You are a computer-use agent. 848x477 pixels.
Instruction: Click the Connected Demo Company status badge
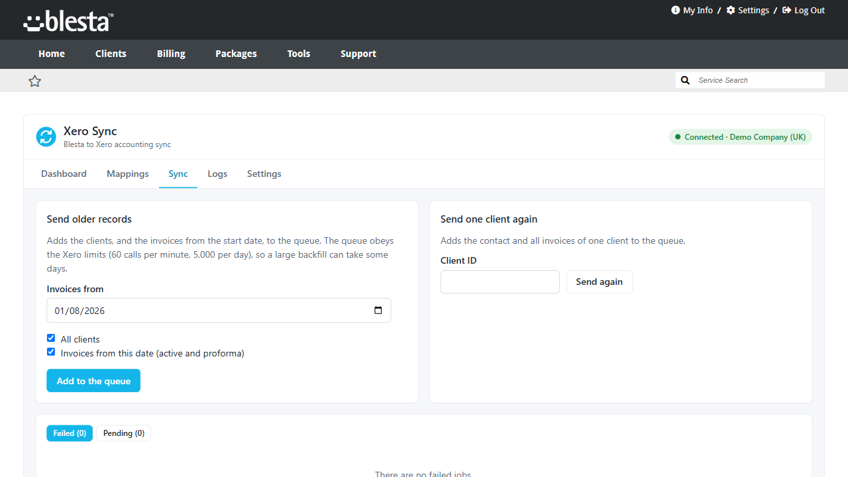pos(741,137)
